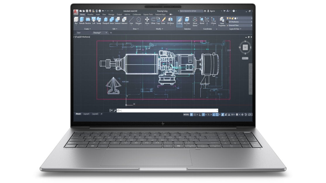Activate the Revolve tool
Screen dimensions: 326x183
[88, 20]
